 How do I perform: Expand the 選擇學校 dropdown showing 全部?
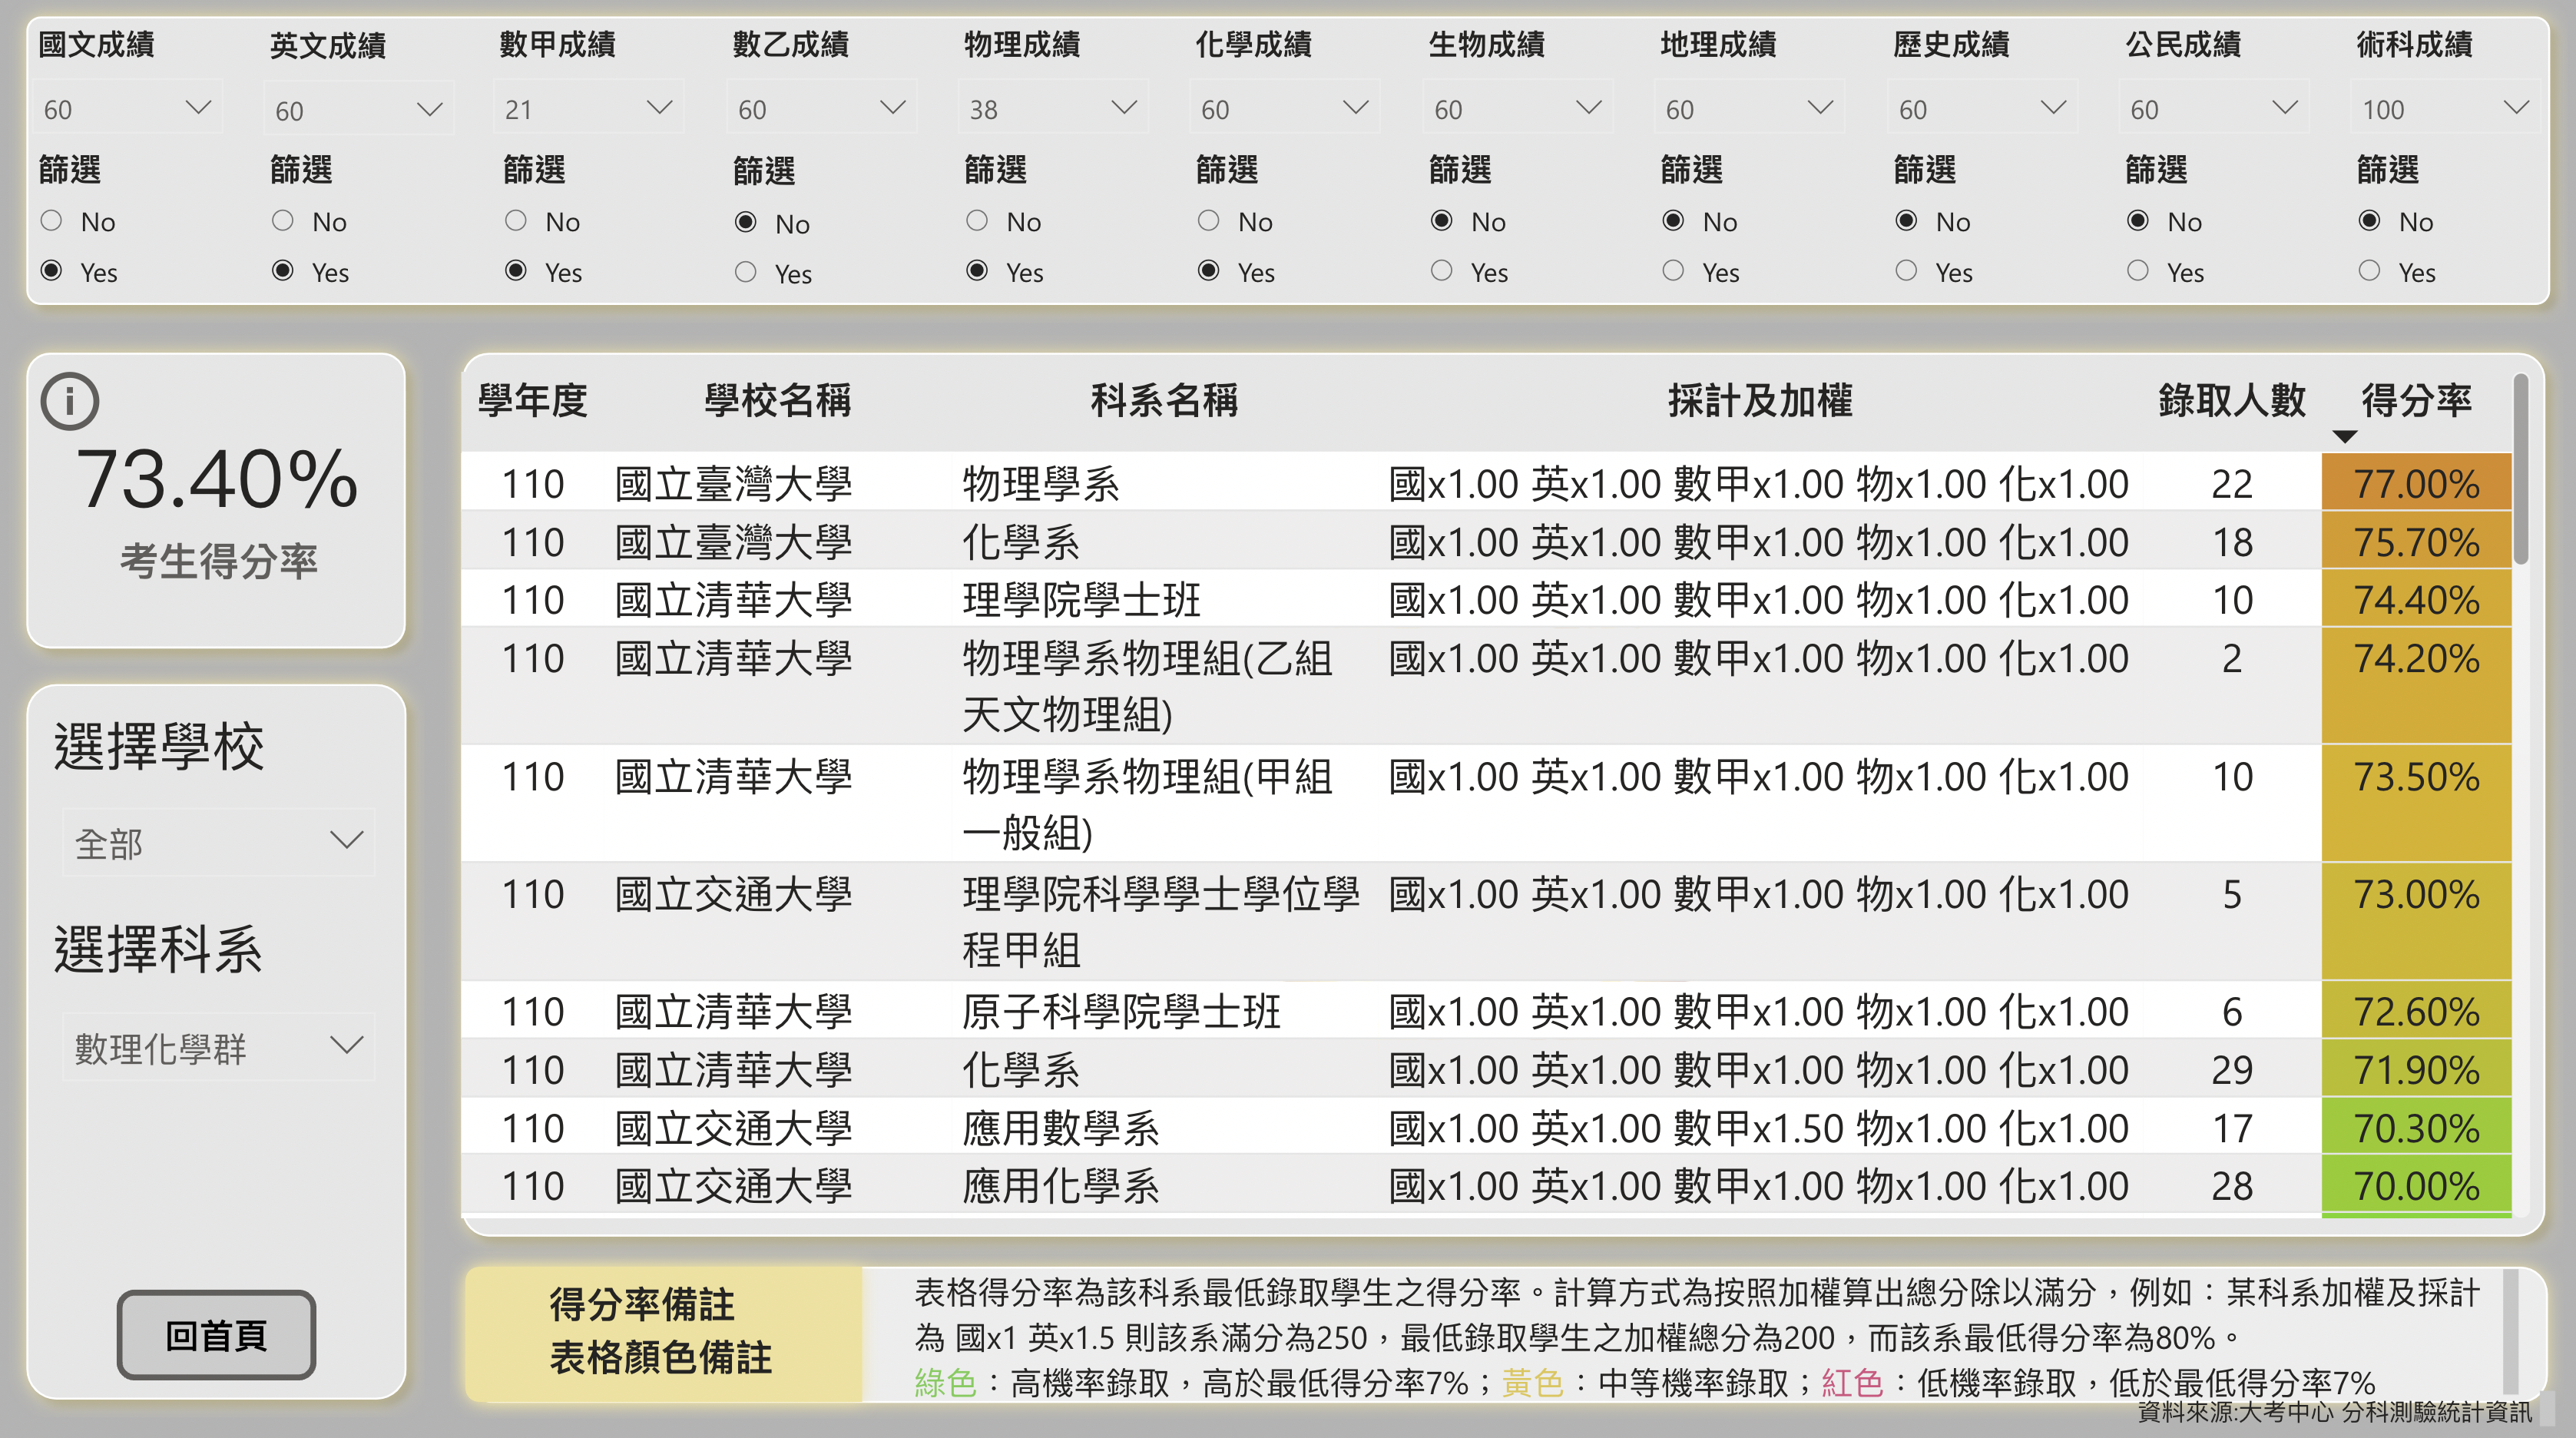pos(218,842)
